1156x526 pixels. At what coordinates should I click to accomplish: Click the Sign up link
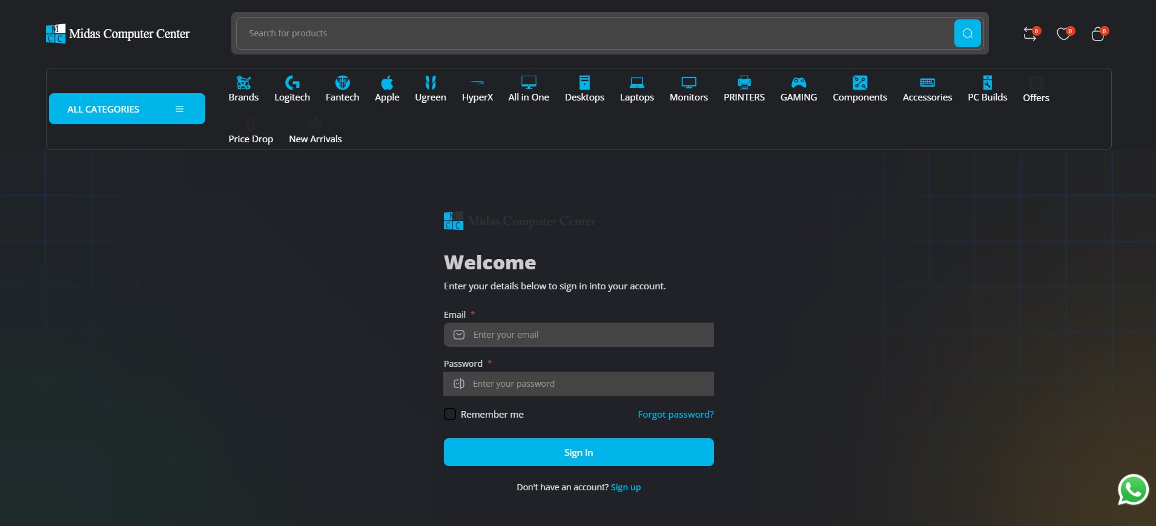pos(626,487)
